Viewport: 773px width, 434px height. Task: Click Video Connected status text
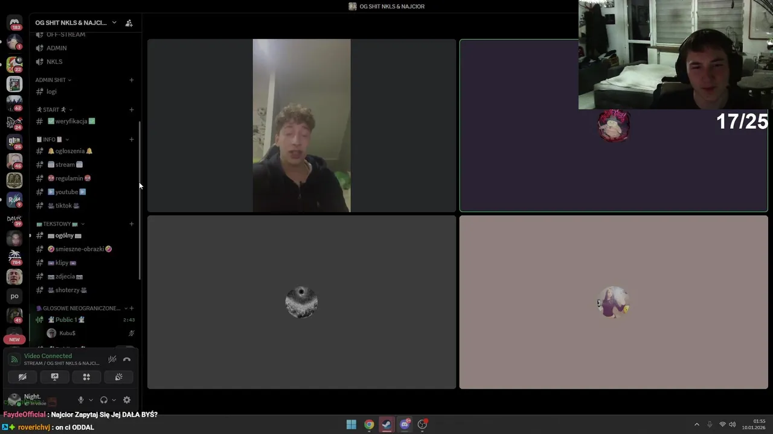tap(48, 356)
